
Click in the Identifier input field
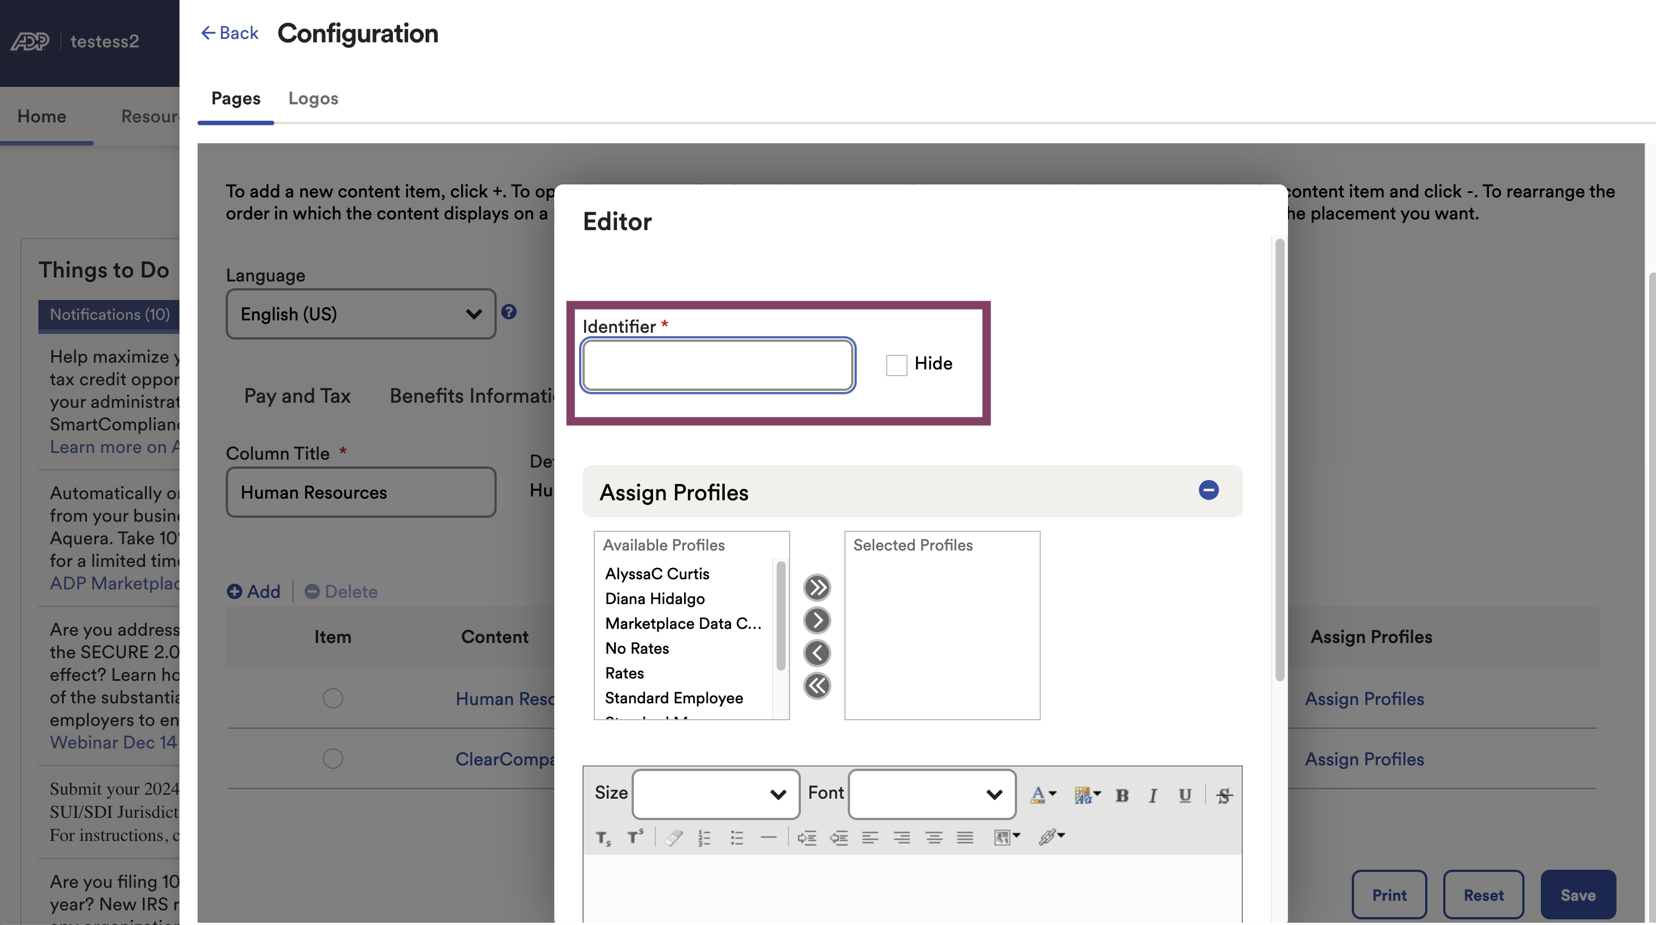[x=718, y=365]
